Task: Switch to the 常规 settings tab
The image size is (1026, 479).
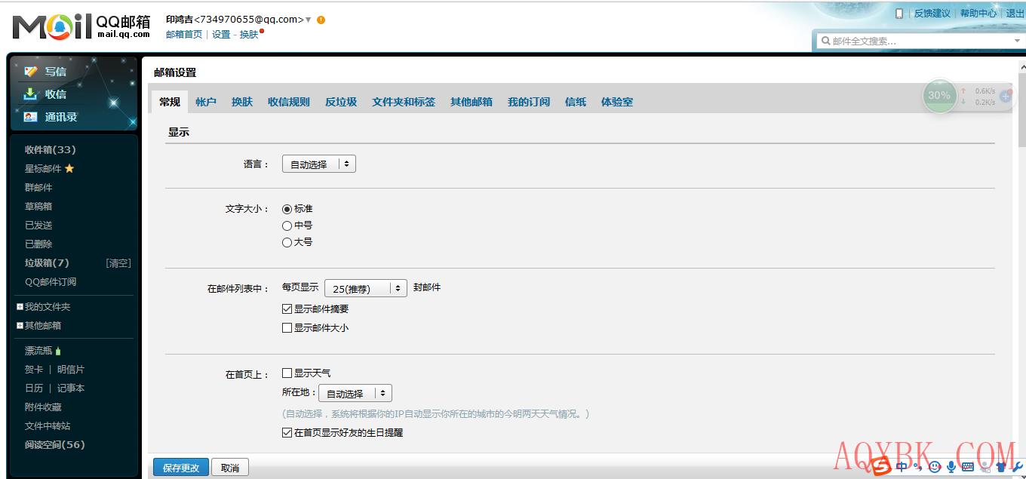Action: [170, 102]
